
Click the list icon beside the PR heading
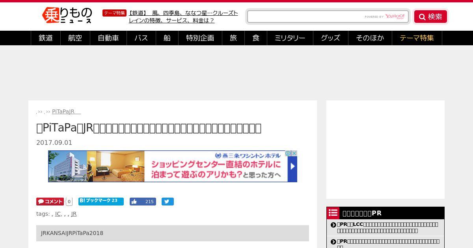coord(333,213)
